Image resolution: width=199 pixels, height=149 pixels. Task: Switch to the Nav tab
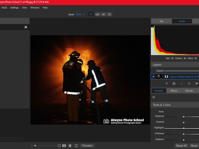(x=161, y=21)
